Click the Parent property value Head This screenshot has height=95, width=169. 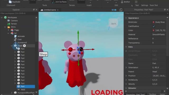pos(154,72)
